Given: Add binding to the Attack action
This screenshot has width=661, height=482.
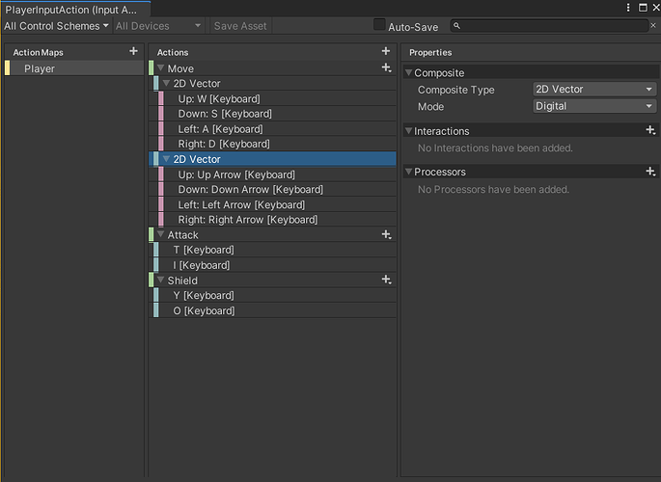Looking at the screenshot, I should (x=386, y=234).
